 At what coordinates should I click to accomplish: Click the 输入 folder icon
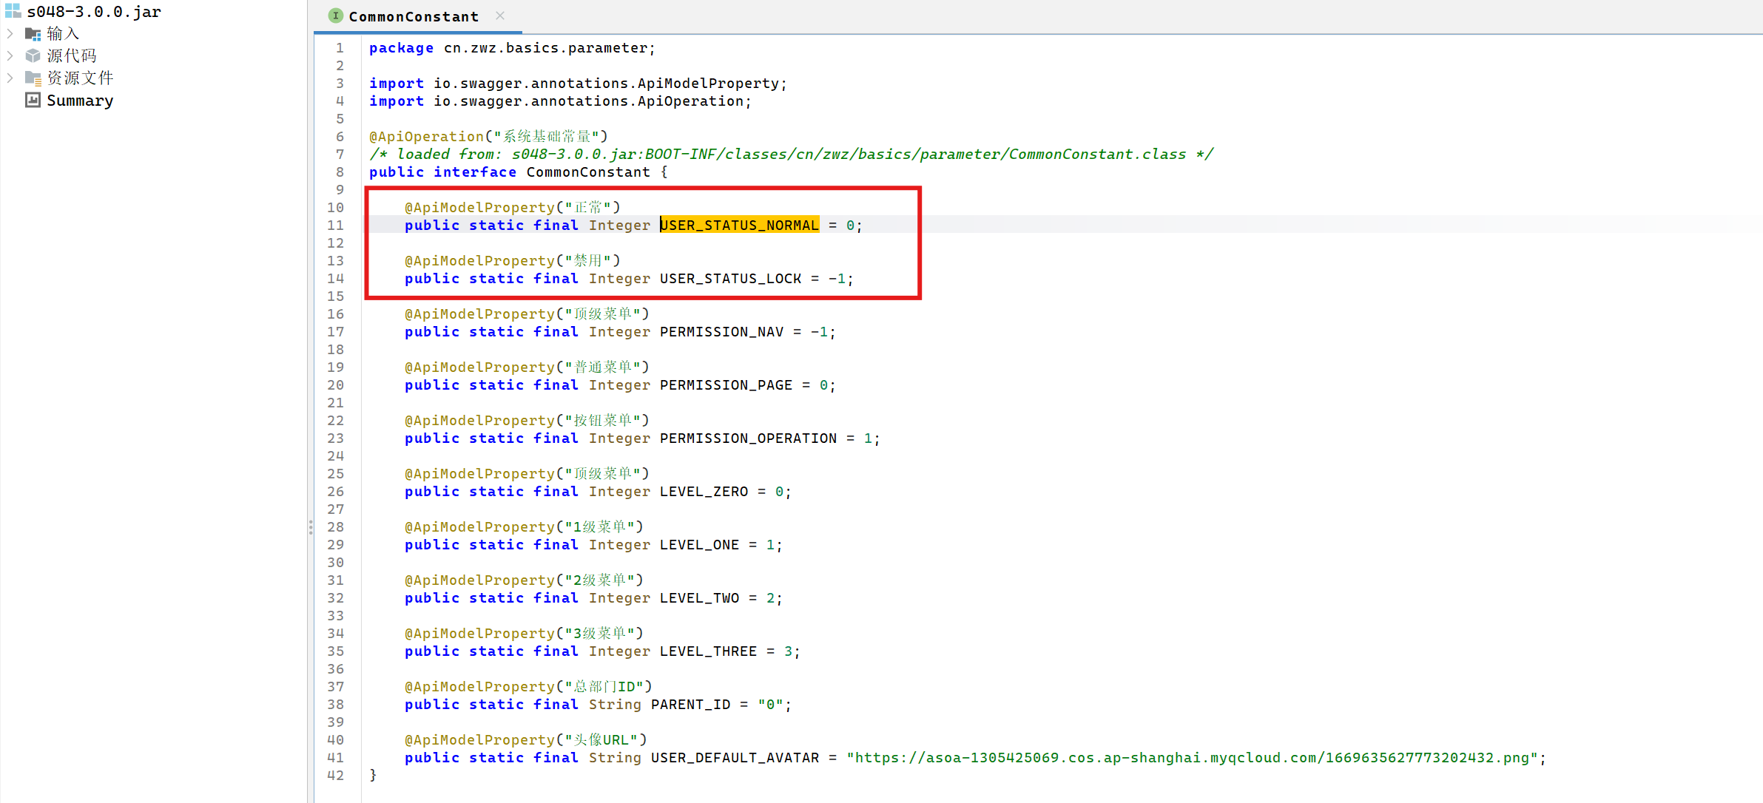pyautogui.click(x=33, y=34)
